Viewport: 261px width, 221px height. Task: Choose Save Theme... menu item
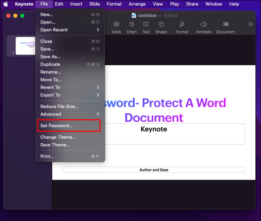pyautogui.click(x=70, y=145)
